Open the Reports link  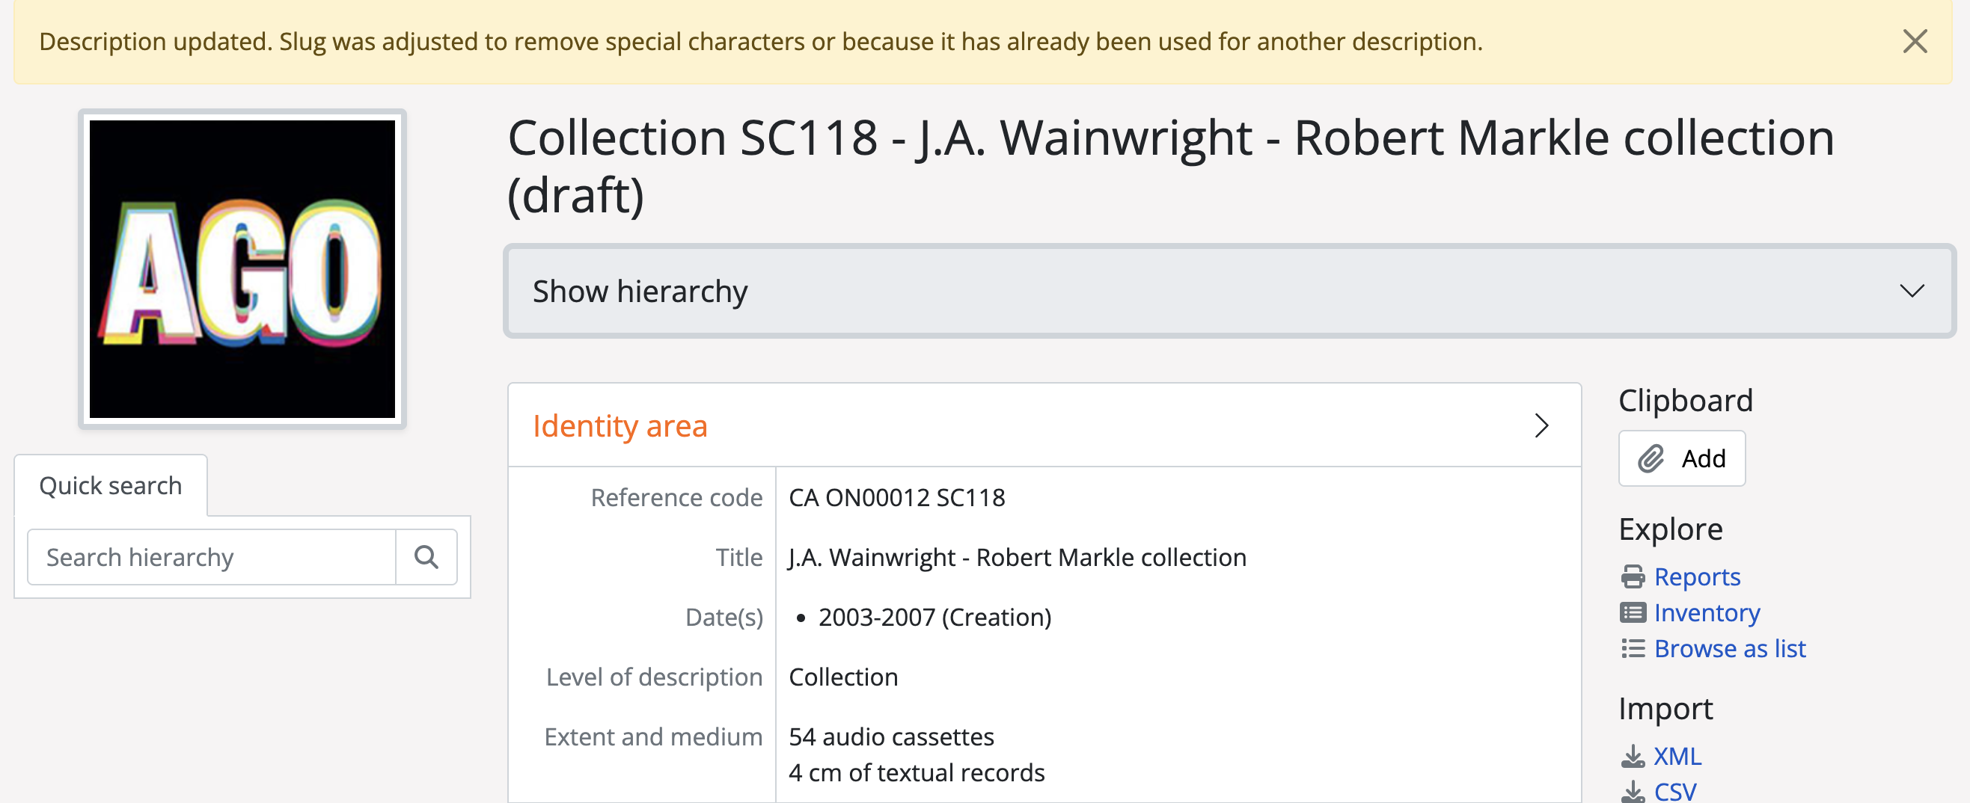tap(1697, 577)
